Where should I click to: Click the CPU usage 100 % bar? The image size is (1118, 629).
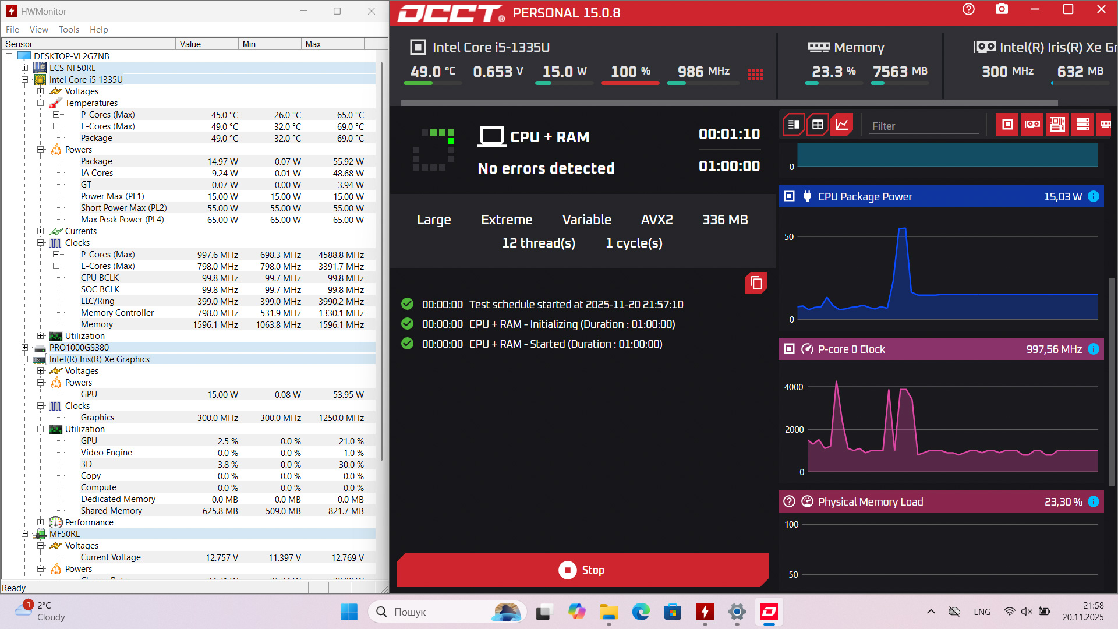(x=630, y=83)
